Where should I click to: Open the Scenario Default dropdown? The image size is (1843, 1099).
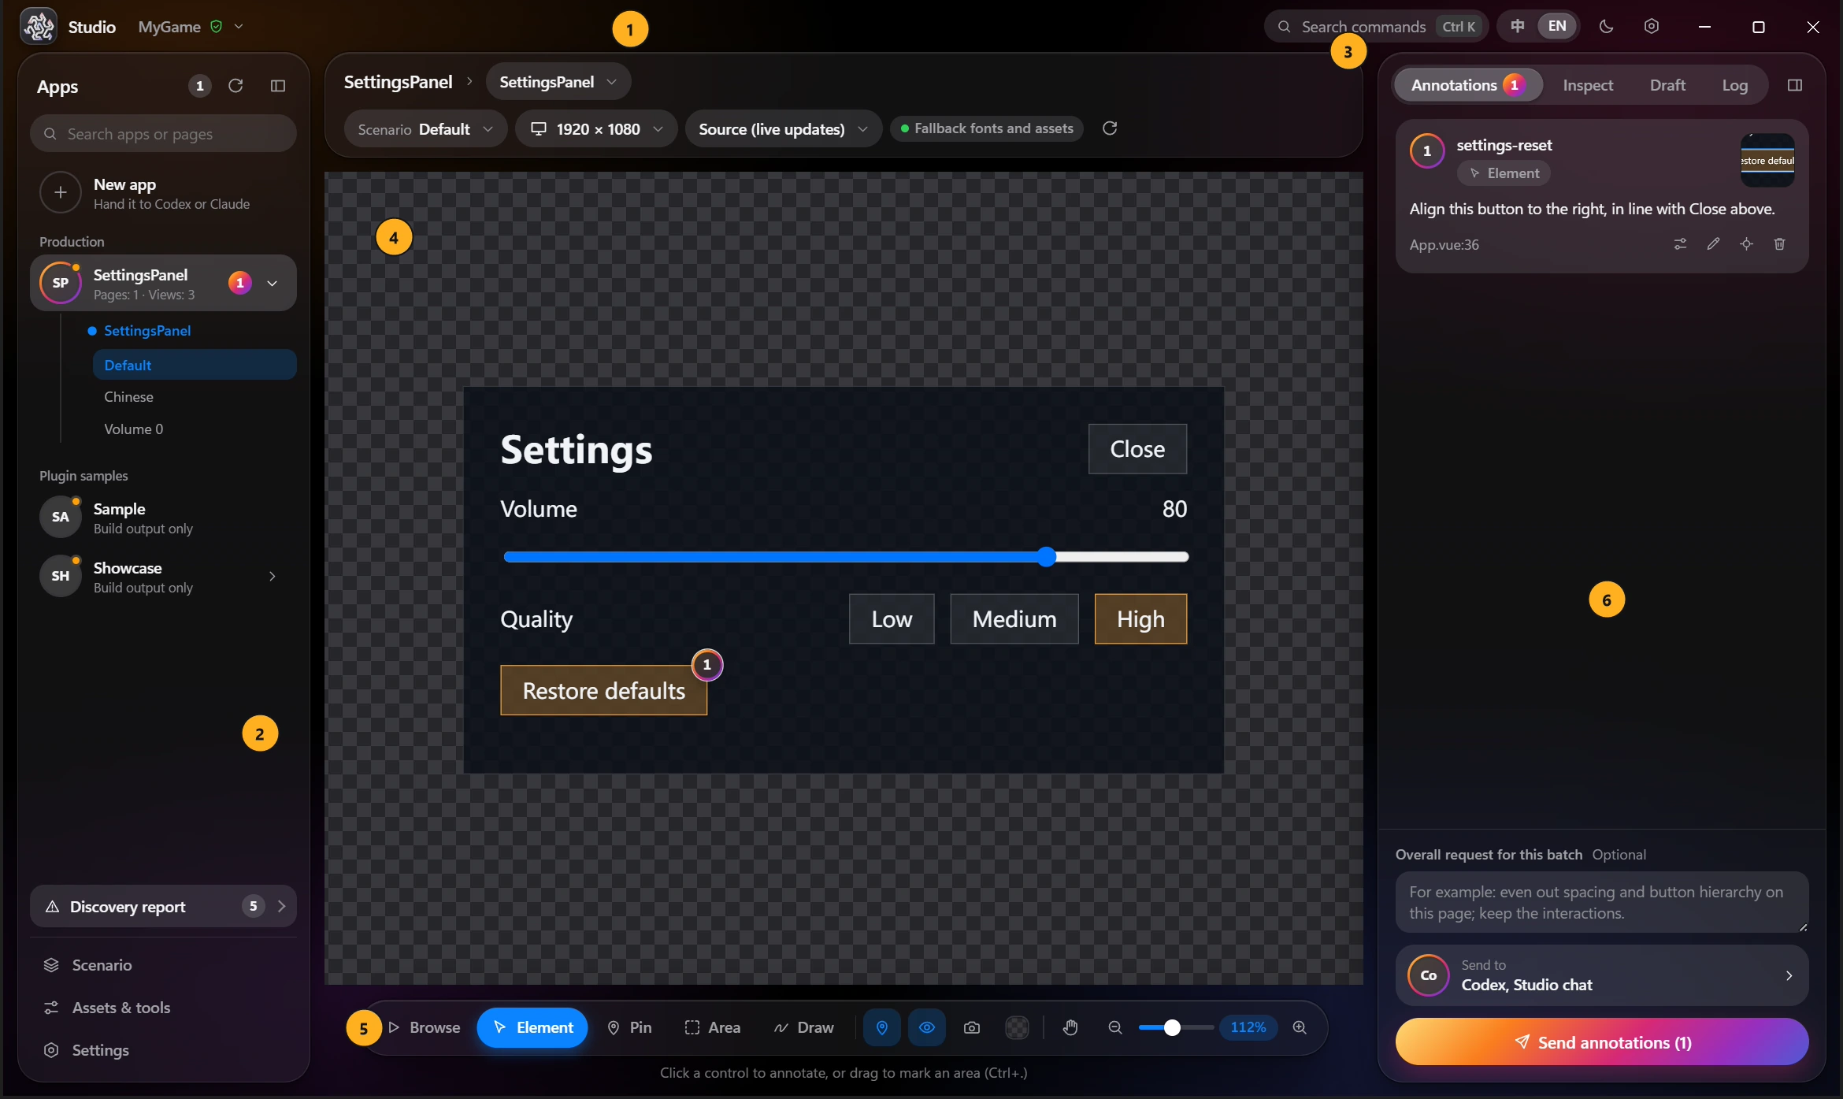(425, 129)
